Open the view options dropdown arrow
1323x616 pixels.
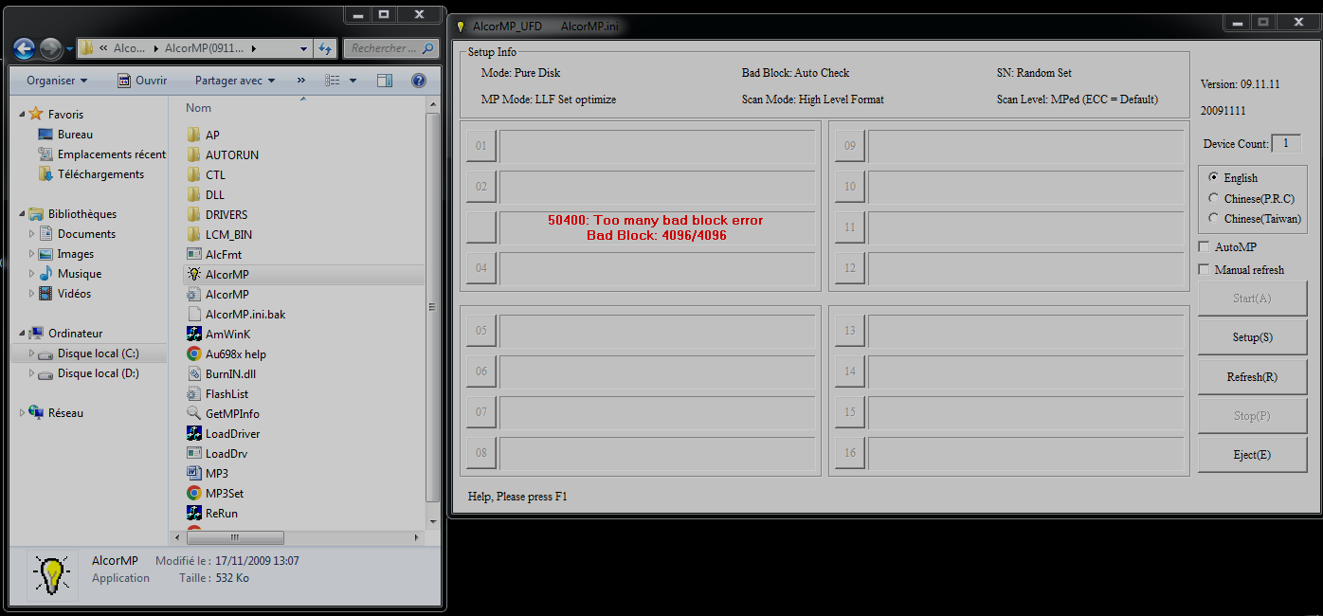353,81
